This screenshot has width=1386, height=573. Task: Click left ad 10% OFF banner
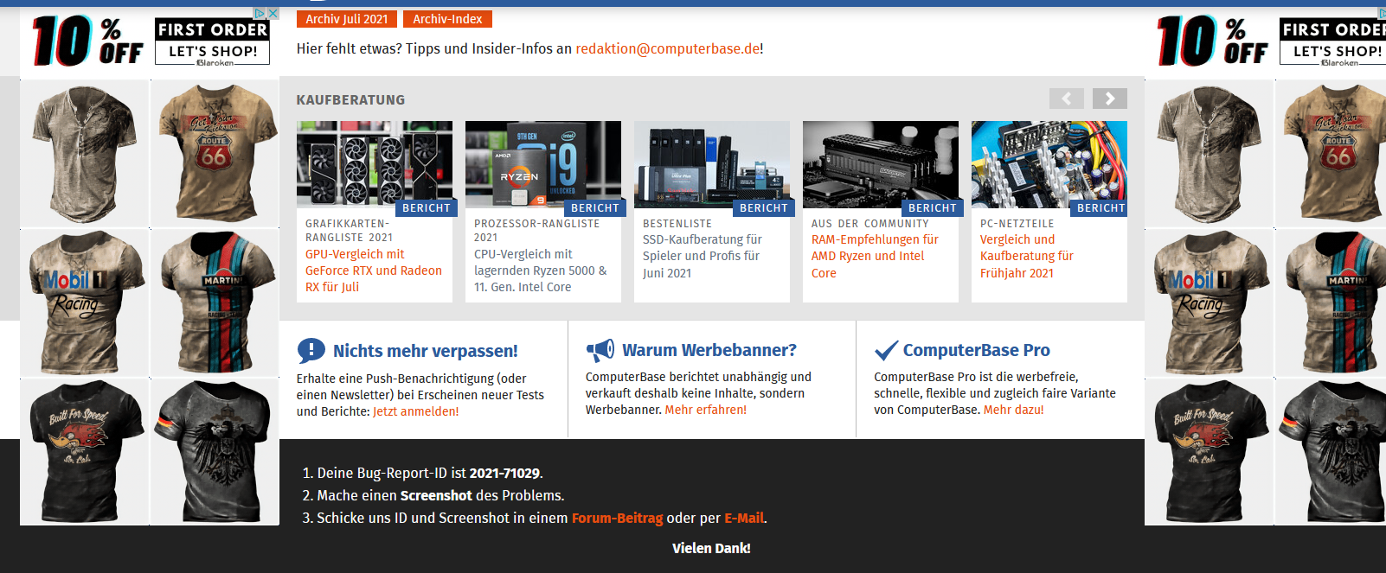[x=87, y=41]
